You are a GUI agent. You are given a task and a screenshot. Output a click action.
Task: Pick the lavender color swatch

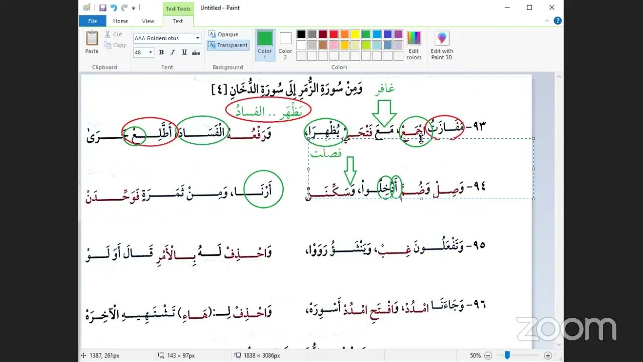click(x=398, y=45)
